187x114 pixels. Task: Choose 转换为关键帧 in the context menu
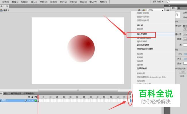point(143,45)
